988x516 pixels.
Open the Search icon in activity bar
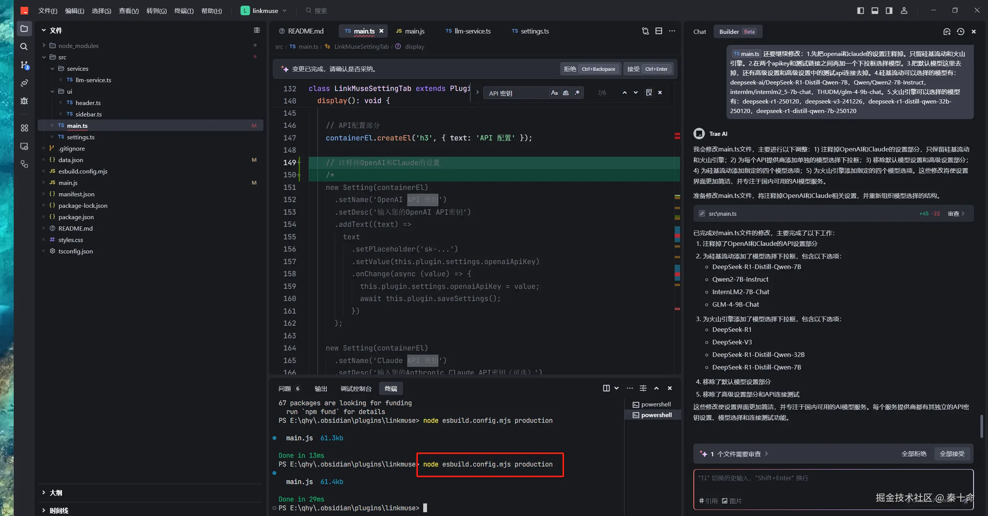pos(24,47)
